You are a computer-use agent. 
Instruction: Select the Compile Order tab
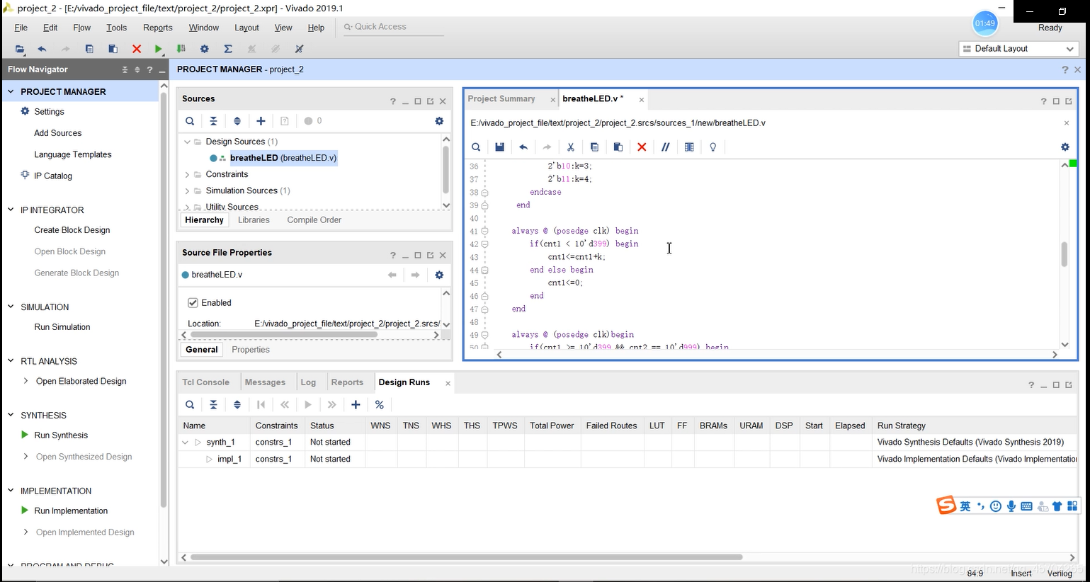pos(314,220)
